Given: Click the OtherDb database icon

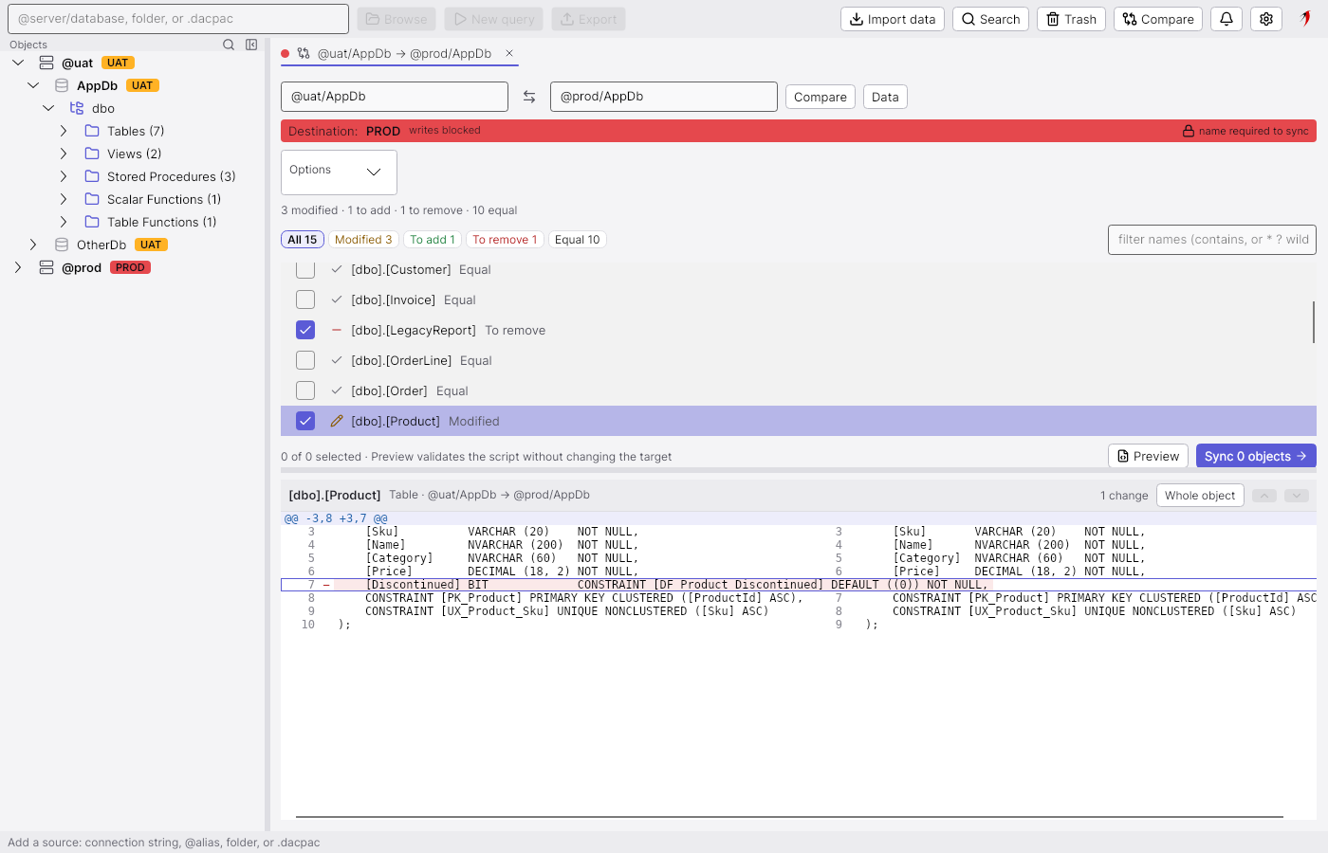Looking at the screenshot, I should click(62, 245).
